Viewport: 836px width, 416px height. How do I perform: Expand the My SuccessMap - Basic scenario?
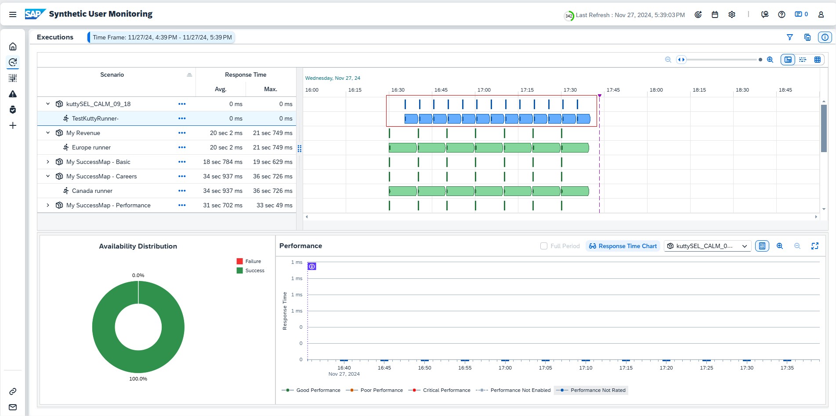pos(48,162)
